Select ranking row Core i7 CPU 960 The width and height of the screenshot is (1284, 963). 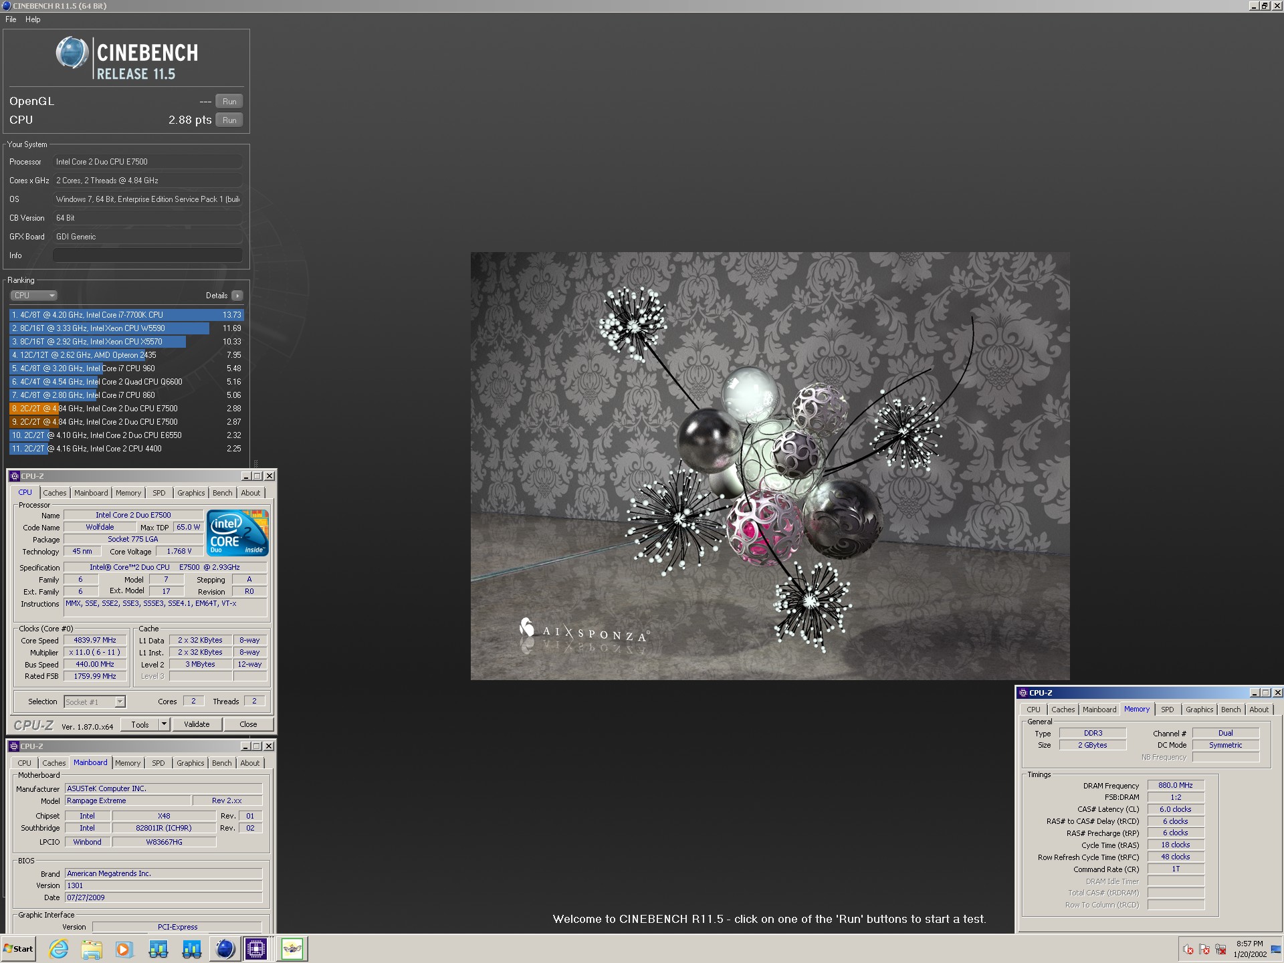click(126, 368)
